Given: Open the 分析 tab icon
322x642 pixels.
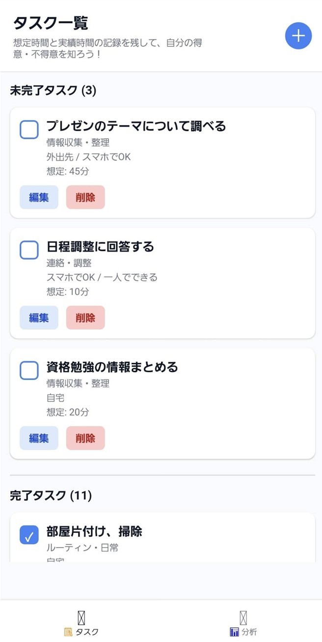Looking at the screenshot, I should [243, 618].
